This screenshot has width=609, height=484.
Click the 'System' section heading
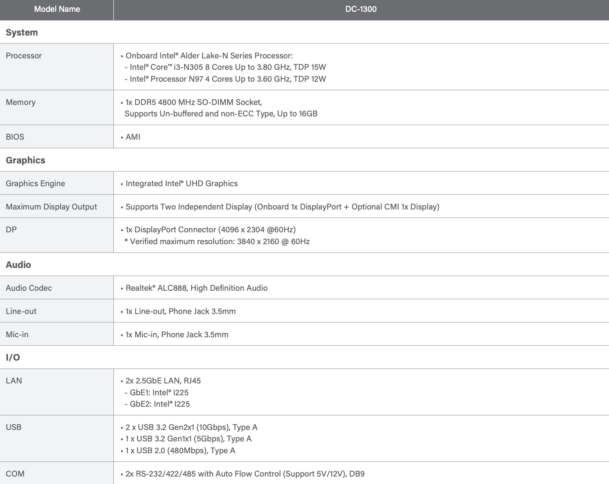[22, 33]
